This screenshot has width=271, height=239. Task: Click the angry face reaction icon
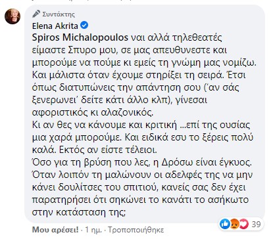click(x=234, y=224)
